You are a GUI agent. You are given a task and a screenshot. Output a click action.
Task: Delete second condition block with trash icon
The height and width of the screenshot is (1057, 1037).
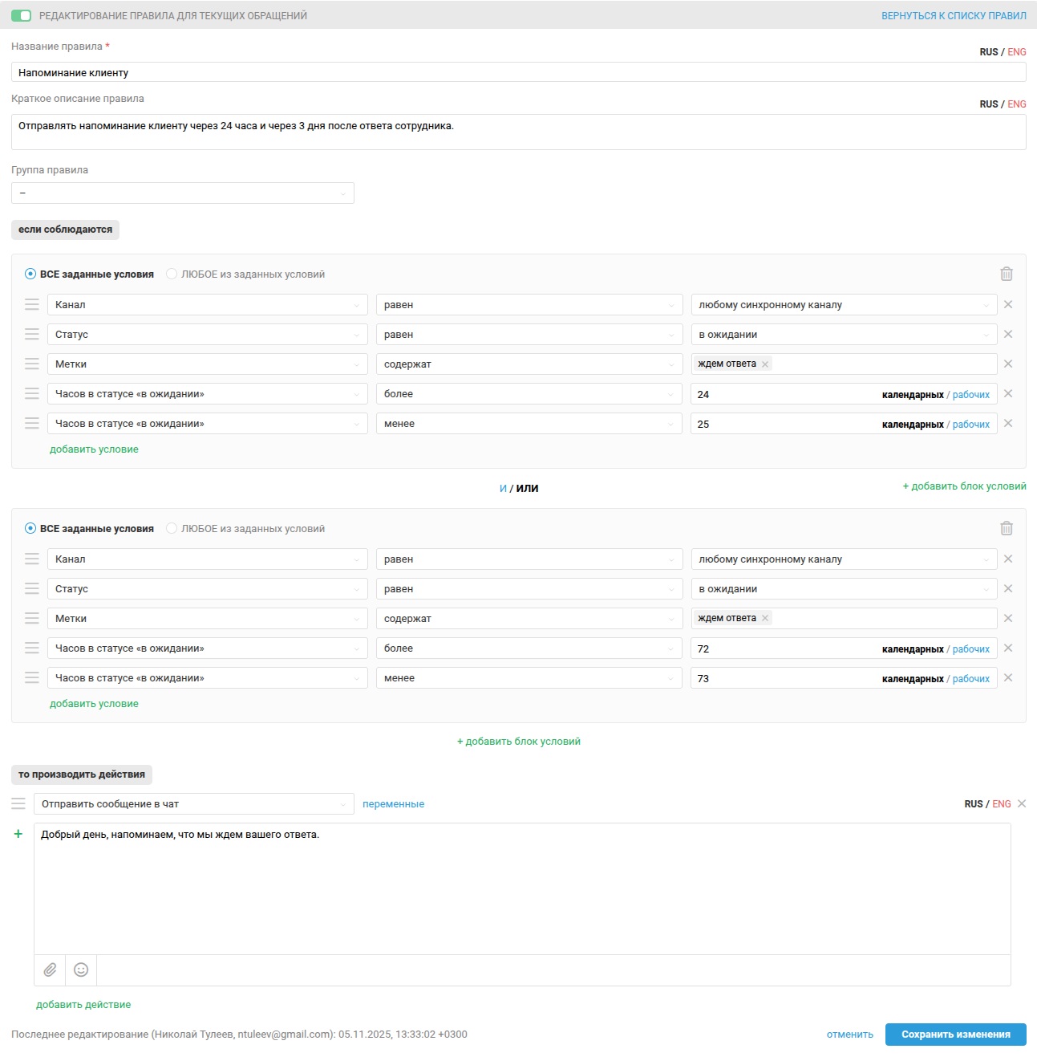(x=1007, y=528)
